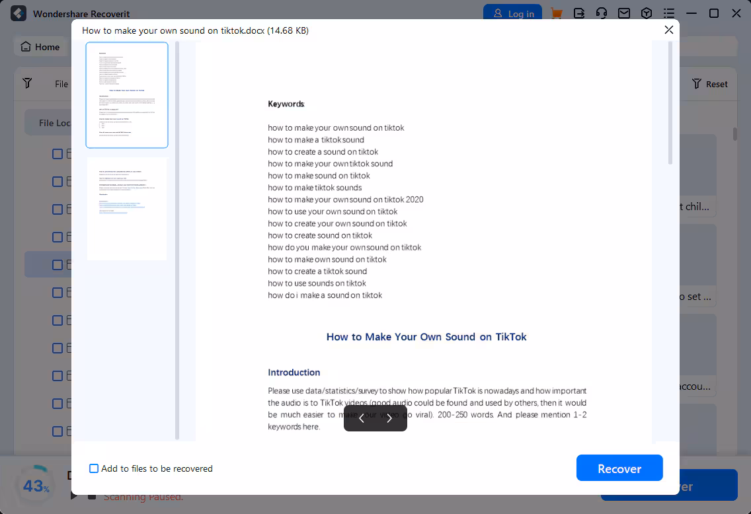Screen dimensions: 751x514
Task: Click the 'How to Make Your Own Sound on TikTok' heading
Action: 426,337
